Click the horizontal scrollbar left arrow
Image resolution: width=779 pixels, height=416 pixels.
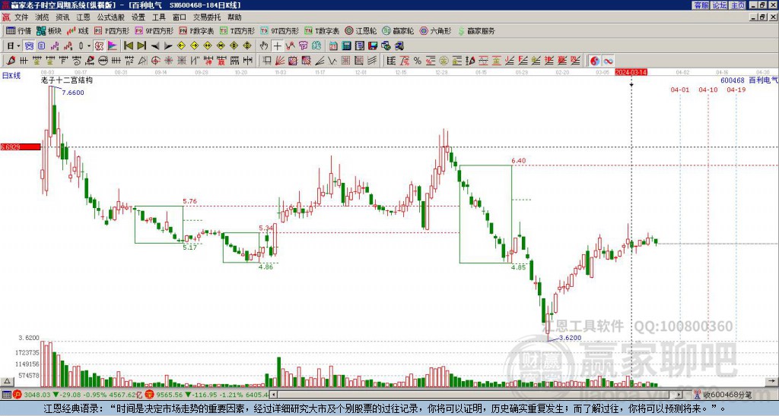[x=274, y=395]
